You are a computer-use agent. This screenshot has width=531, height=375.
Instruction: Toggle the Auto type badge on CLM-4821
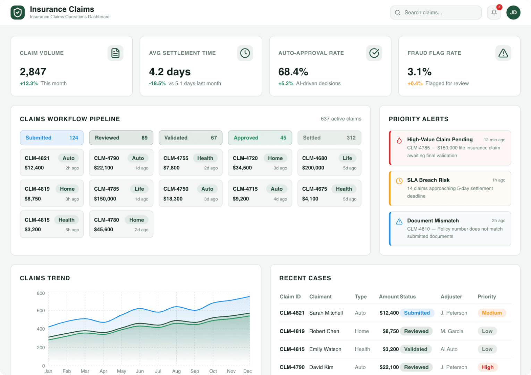coord(68,158)
